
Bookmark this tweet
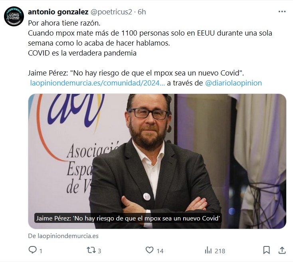tap(266, 250)
